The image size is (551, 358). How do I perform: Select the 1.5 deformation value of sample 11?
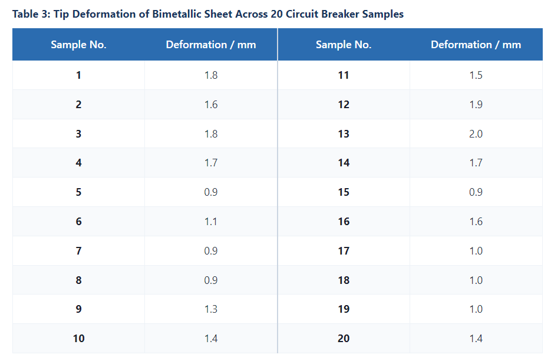click(x=476, y=75)
